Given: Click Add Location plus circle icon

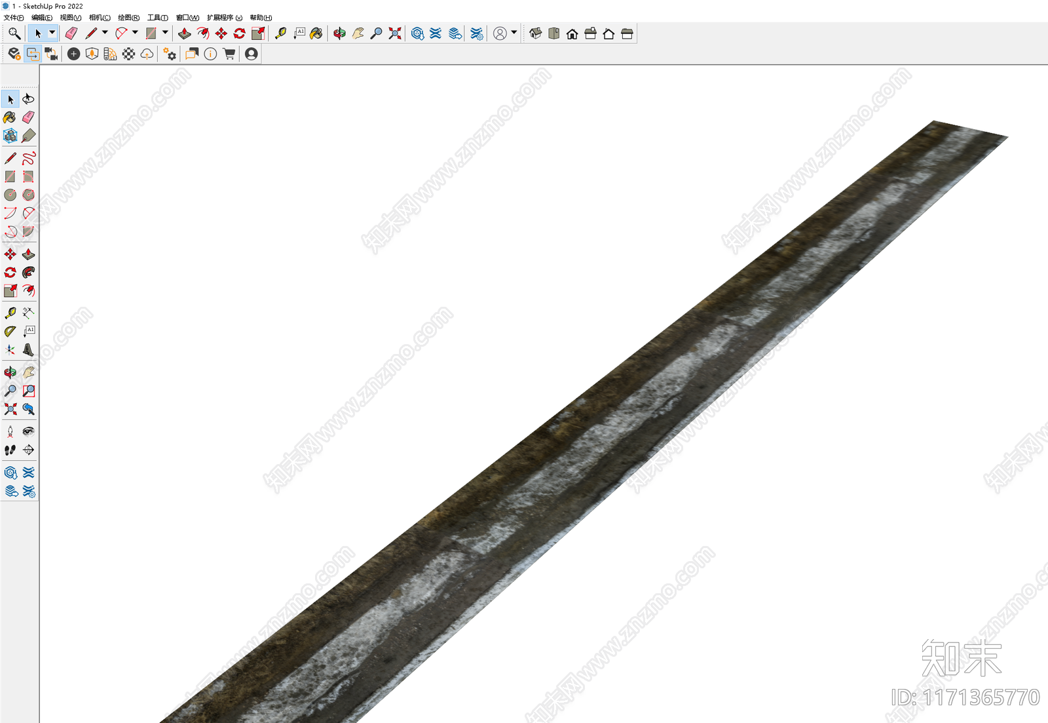Looking at the screenshot, I should tap(73, 54).
